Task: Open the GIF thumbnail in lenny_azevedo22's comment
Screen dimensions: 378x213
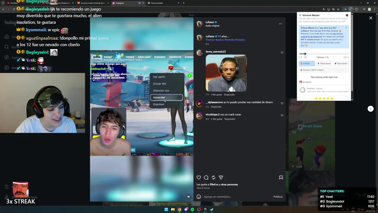Action: tap(226, 73)
